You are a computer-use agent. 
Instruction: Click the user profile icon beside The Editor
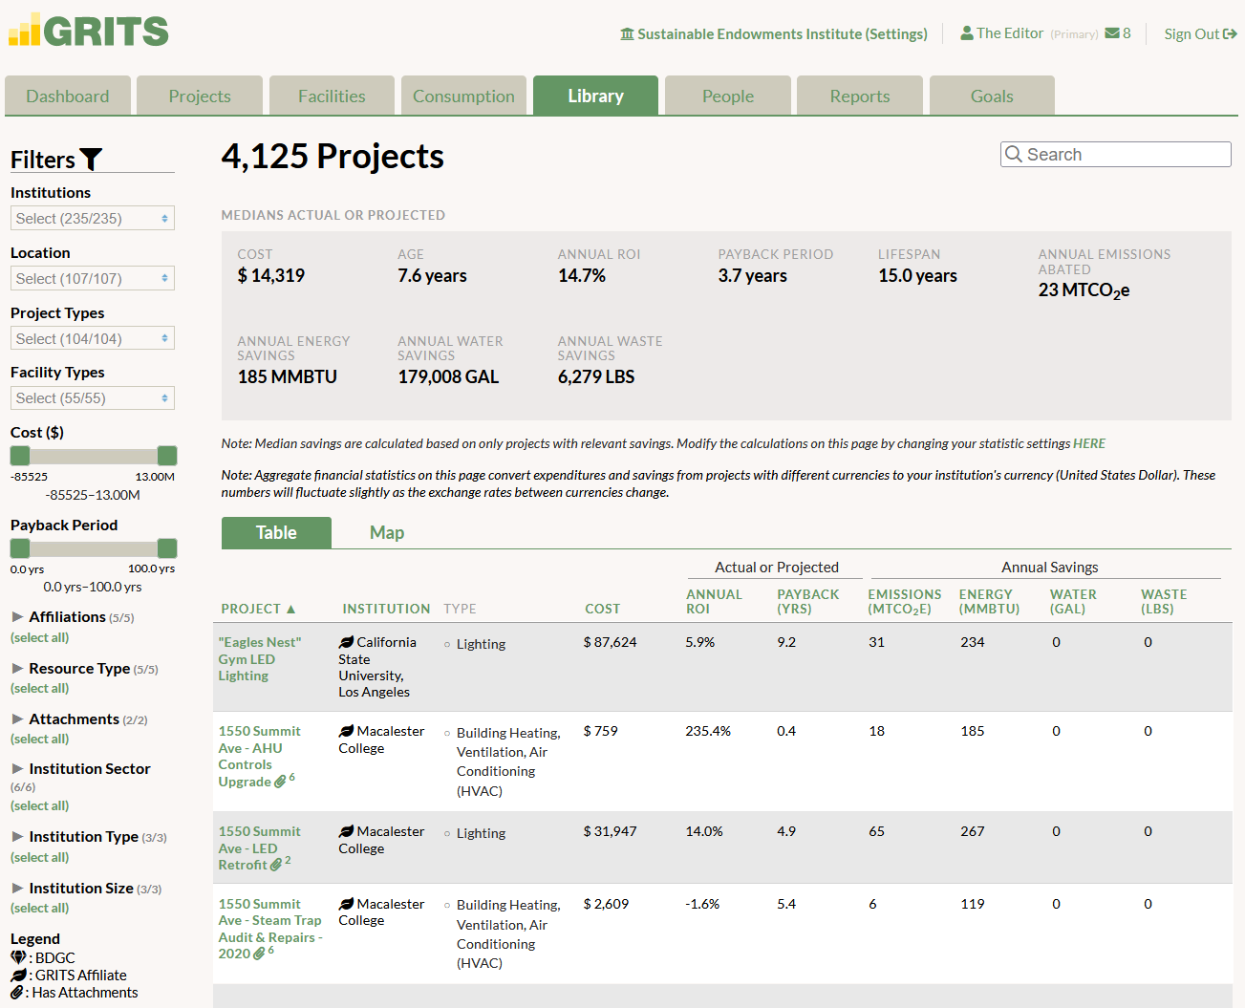pyautogui.click(x=966, y=32)
